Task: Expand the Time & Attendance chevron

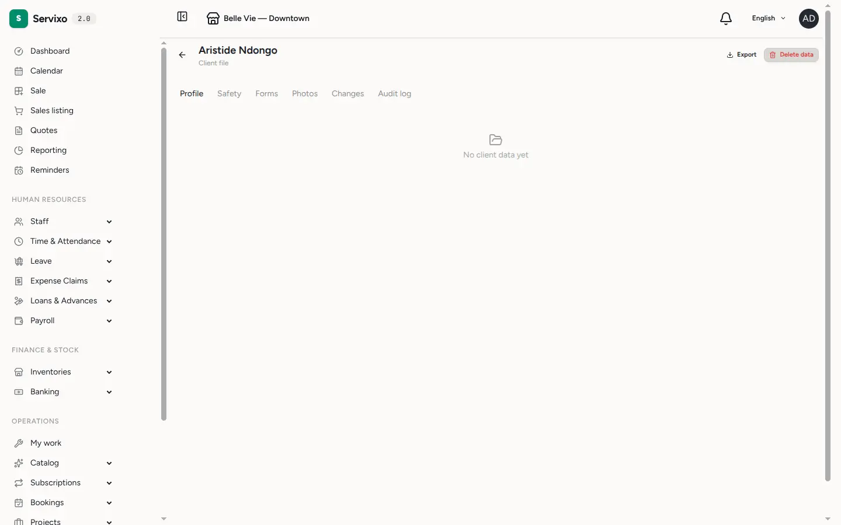Action: (109, 242)
